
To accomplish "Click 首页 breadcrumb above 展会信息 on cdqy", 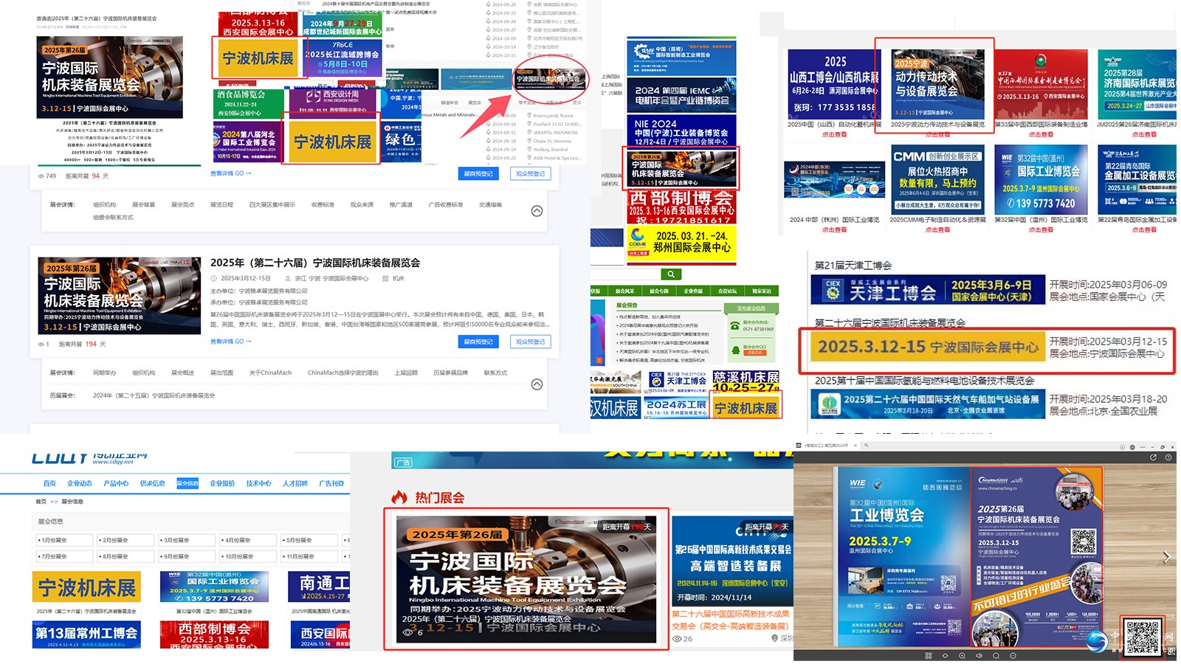I will coord(41,502).
